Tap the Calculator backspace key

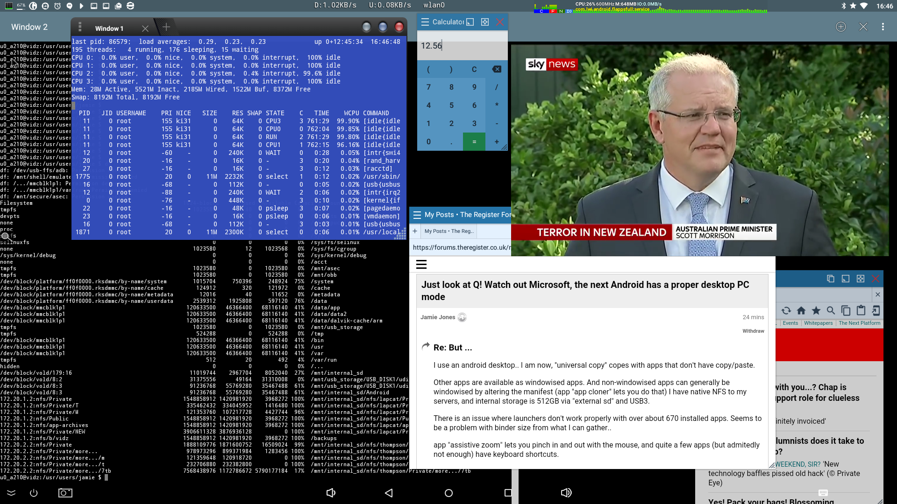497,69
